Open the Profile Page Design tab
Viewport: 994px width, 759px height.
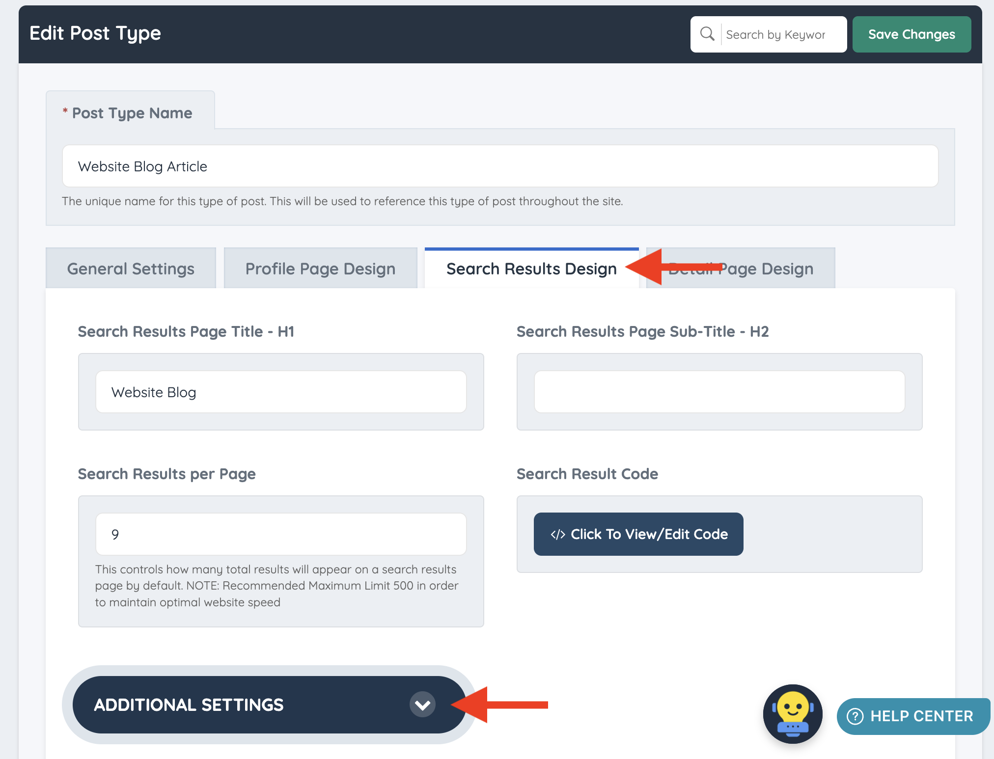(320, 269)
